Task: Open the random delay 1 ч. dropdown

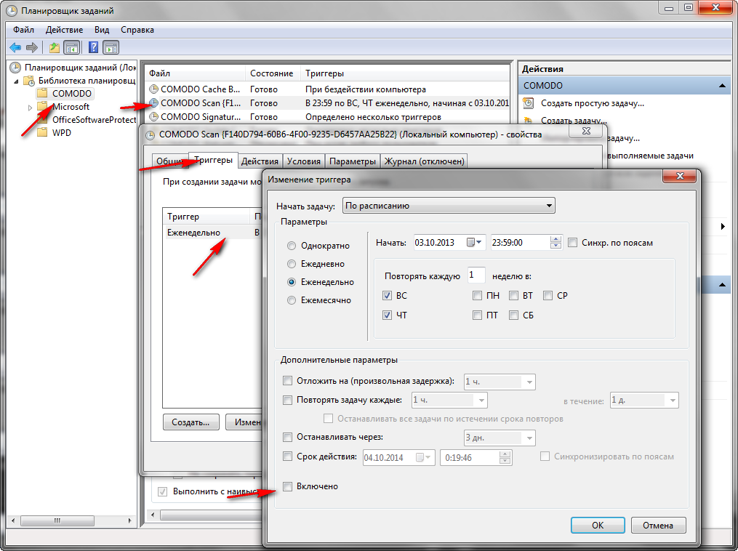Action: (x=500, y=382)
